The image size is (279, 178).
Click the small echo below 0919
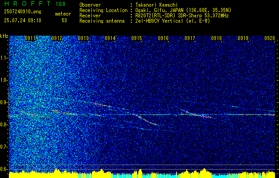(x=234, y=107)
